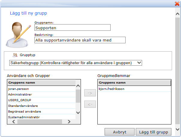Click the Gruppnamn input field
Viewport: 181px width, 137px height.
pyautogui.click(x=73, y=27)
